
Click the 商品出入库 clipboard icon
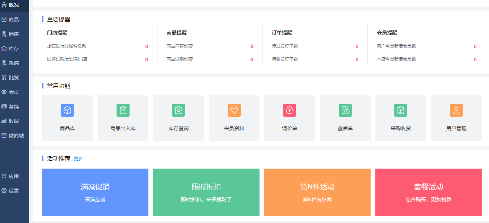pos(123,110)
